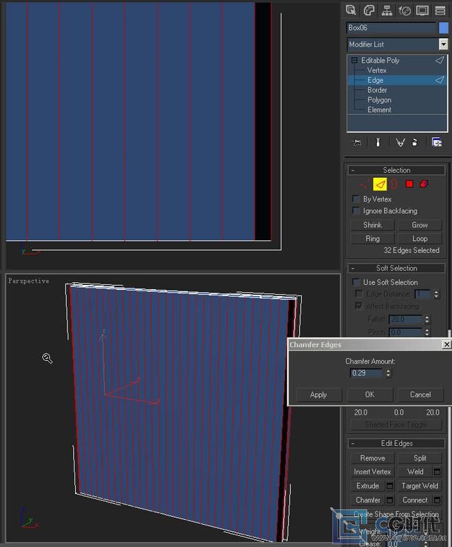Screen dimensions: 452x547
Task: Select Edge sub-object icon in Selection
Action: (380, 184)
